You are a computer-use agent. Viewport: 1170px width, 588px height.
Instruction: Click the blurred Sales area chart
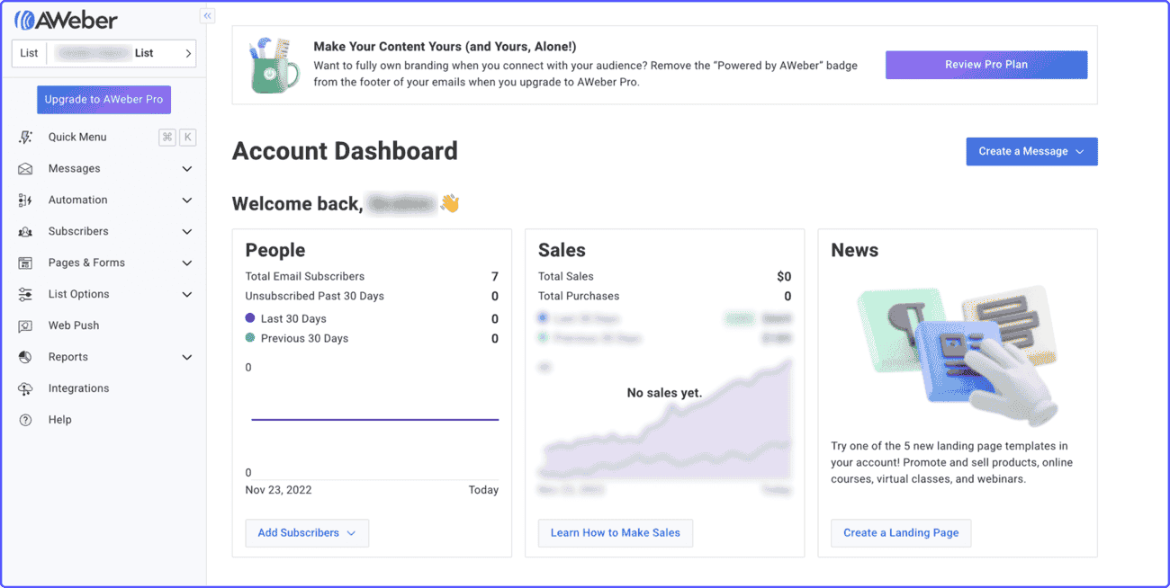click(665, 422)
